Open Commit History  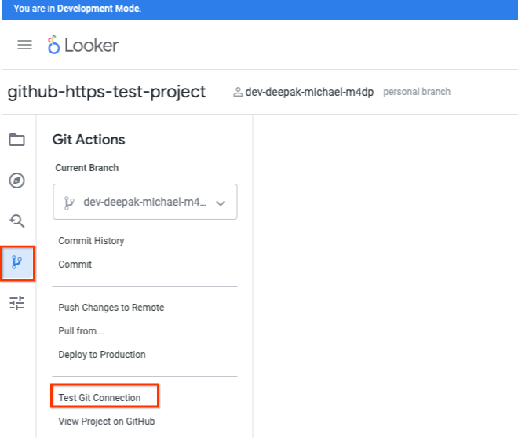point(91,241)
